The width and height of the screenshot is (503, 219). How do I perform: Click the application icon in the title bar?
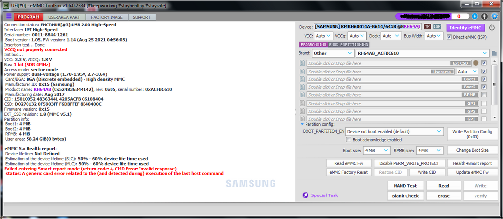5,5
